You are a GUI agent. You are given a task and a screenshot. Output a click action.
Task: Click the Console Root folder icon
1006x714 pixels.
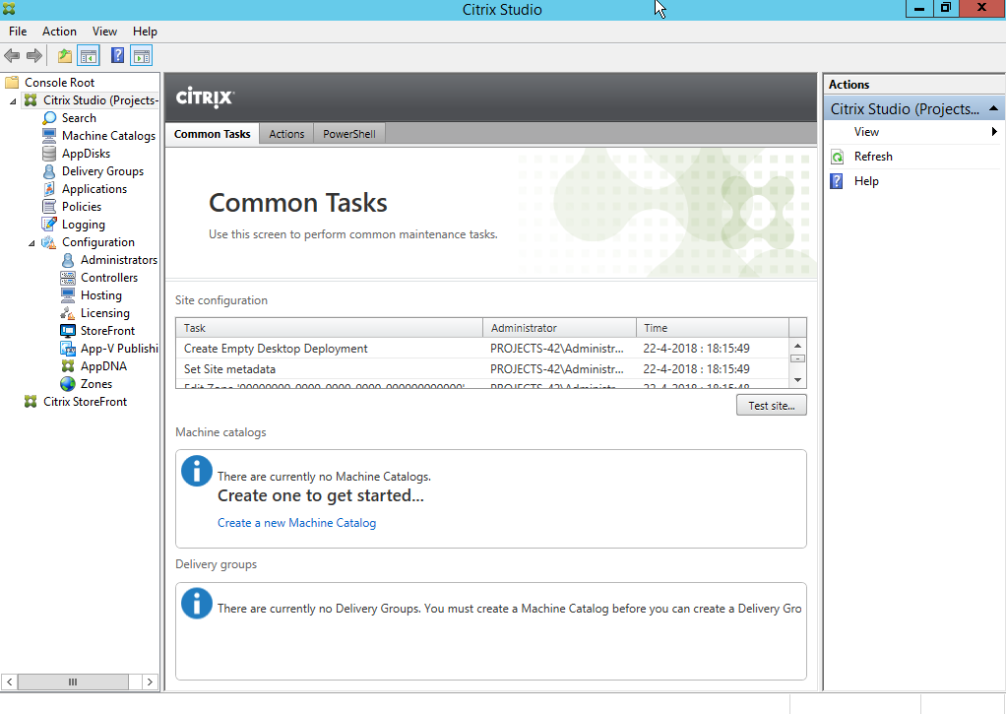point(12,82)
